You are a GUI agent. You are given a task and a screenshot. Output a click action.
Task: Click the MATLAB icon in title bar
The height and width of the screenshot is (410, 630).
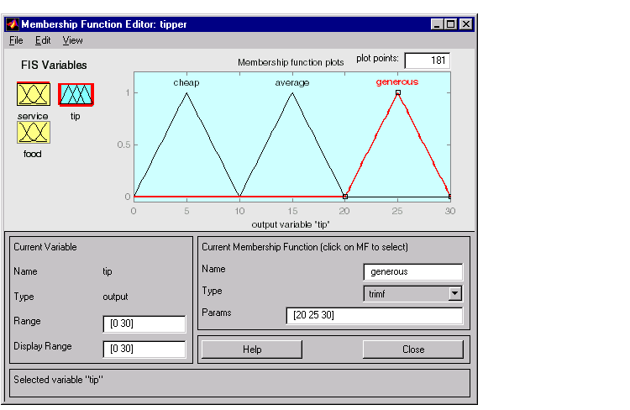13,24
